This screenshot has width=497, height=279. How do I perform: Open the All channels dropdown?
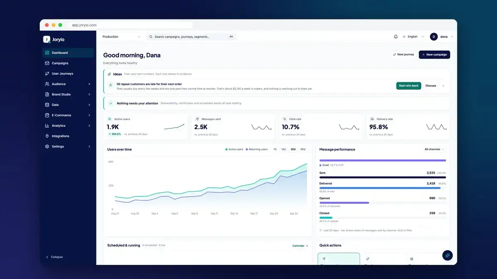pyautogui.click(x=434, y=149)
